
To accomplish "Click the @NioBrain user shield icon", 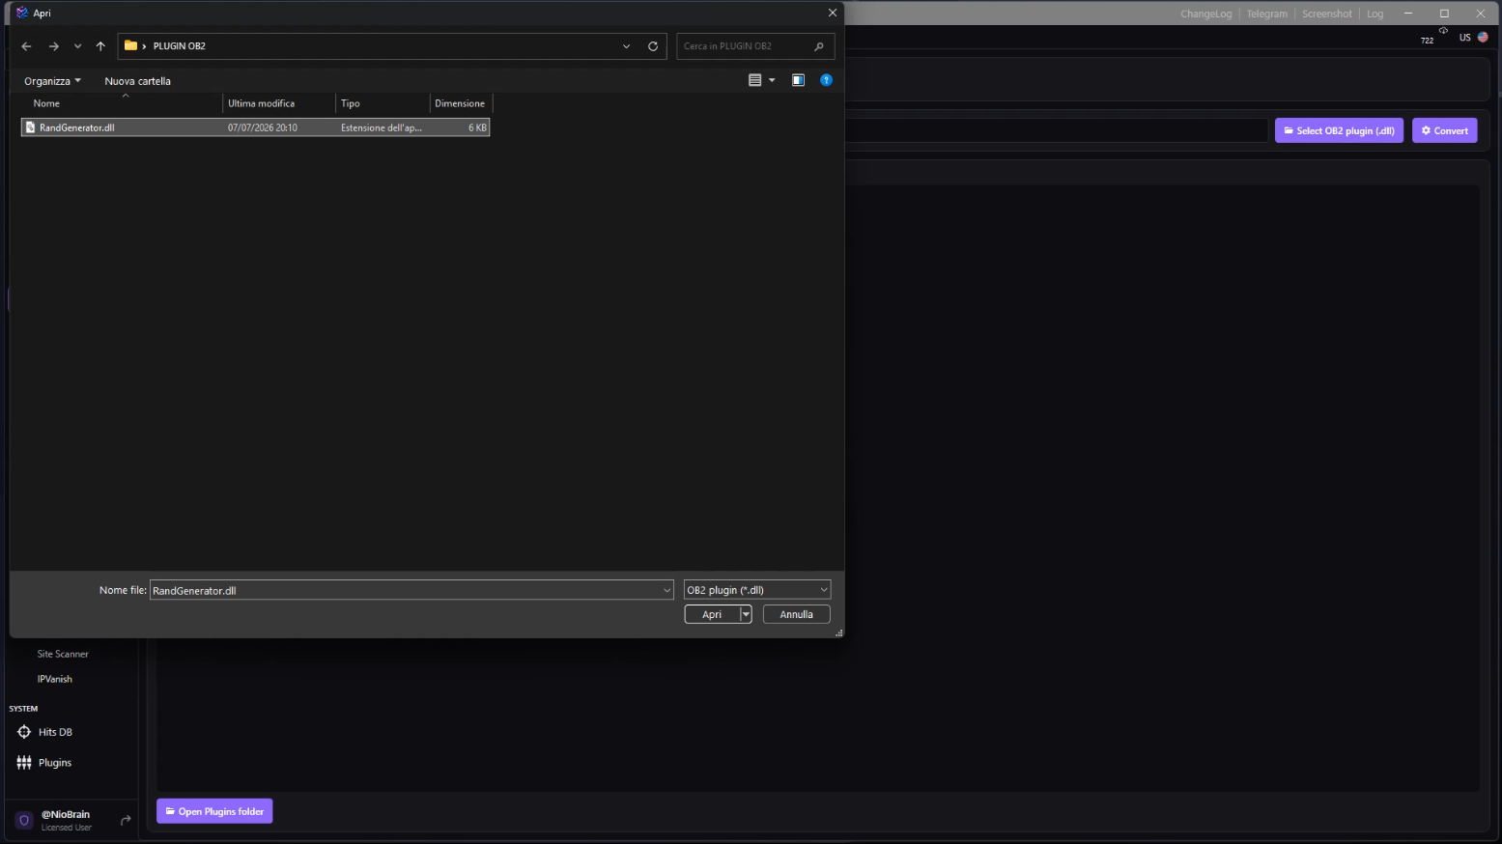I will (24, 820).
